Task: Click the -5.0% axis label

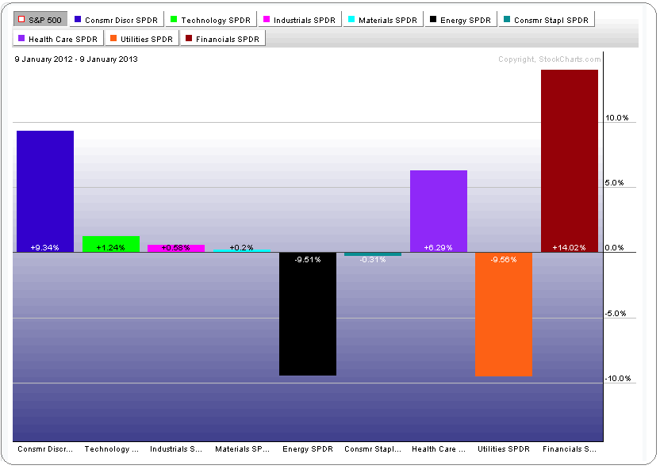Action: pyautogui.click(x=616, y=314)
